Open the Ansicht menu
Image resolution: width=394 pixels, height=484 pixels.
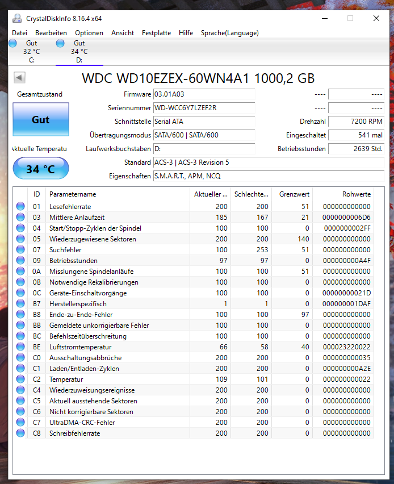coord(123,33)
